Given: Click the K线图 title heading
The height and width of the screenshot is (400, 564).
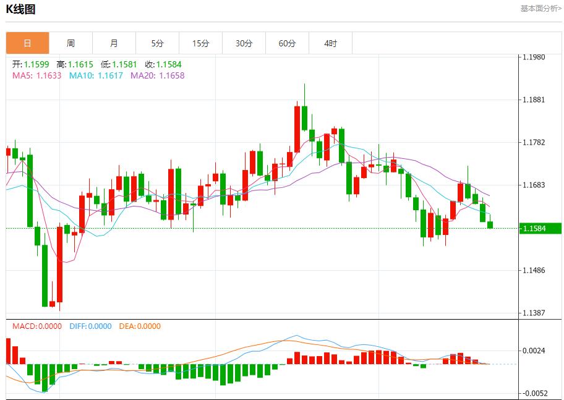Looking at the screenshot, I should pyautogui.click(x=20, y=9).
